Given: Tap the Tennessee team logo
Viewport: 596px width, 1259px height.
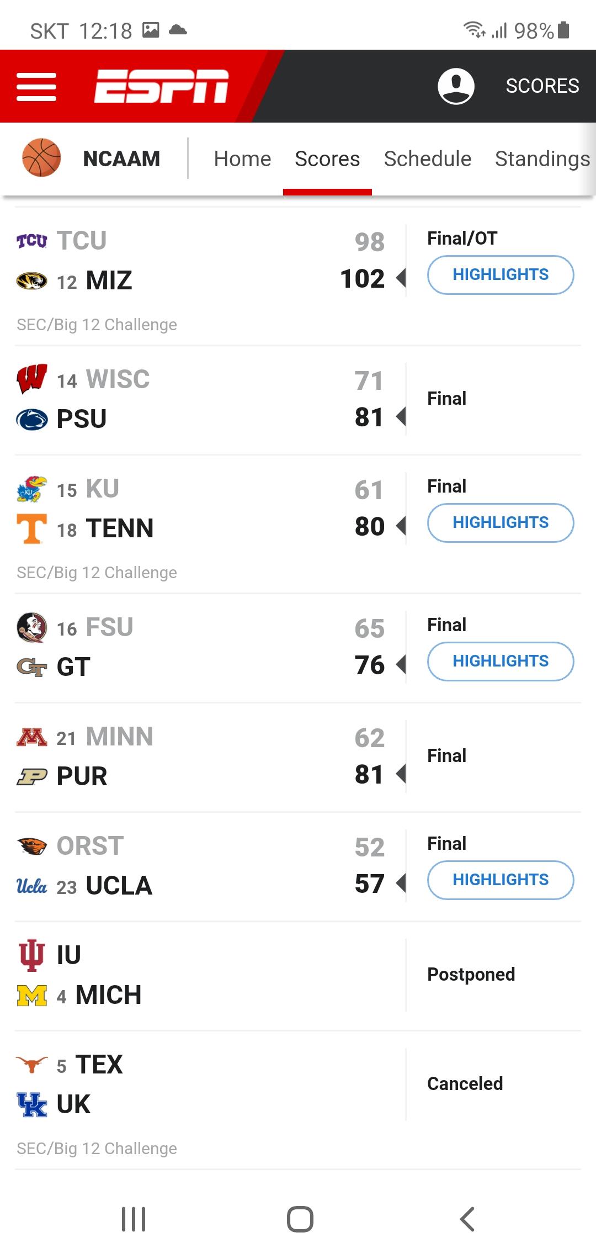Looking at the screenshot, I should [32, 528].
